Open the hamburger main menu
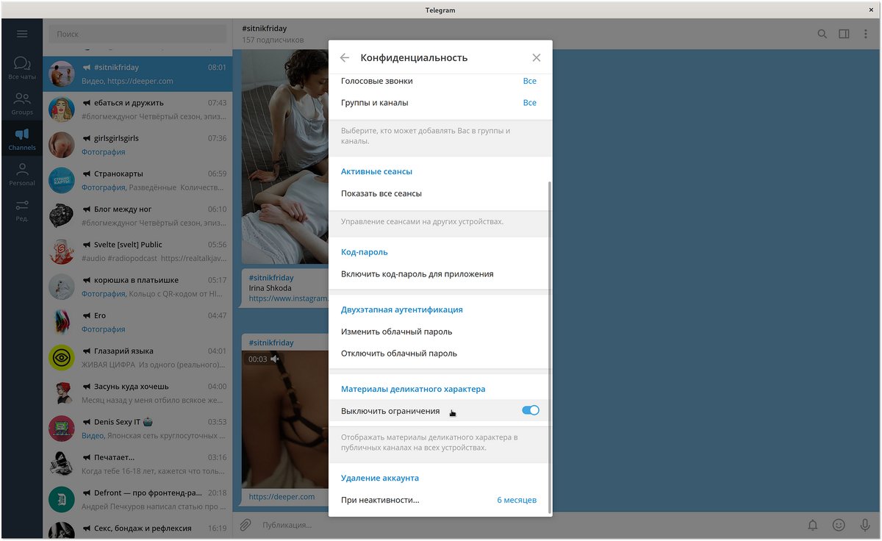Image resolution: width=882 pixels, height=541 pixels. coord(22,34)
